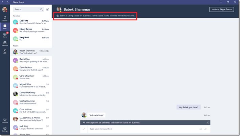The image size is (240, 136).
Task: Open the Rachel Yan conversation
Action: point(31,60)
